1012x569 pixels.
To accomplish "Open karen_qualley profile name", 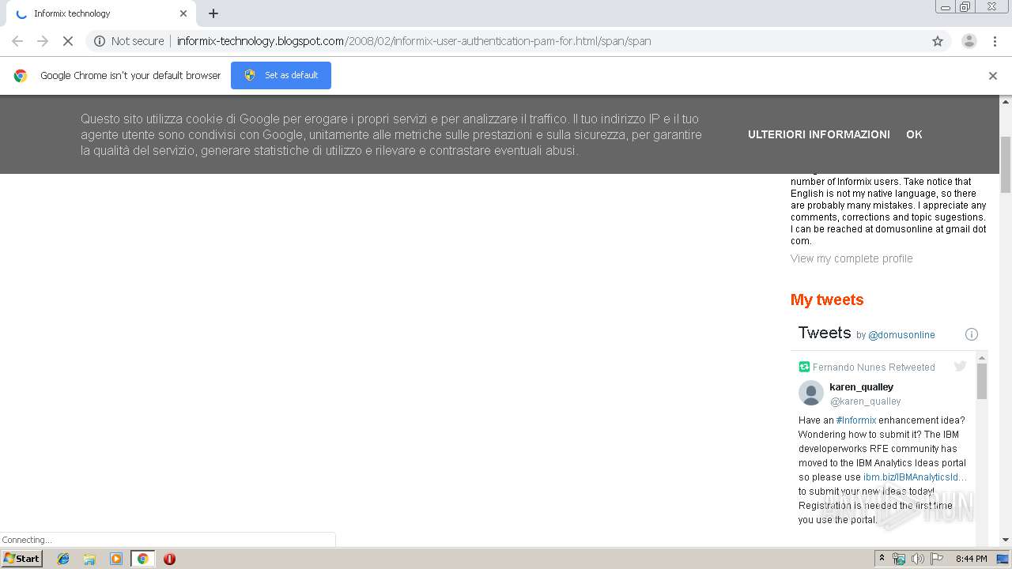I will (861, 387).
